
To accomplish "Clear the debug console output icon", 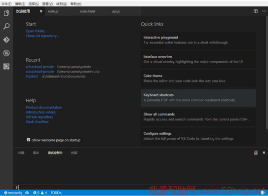I will pyautogui.click(x=256, y=153).
